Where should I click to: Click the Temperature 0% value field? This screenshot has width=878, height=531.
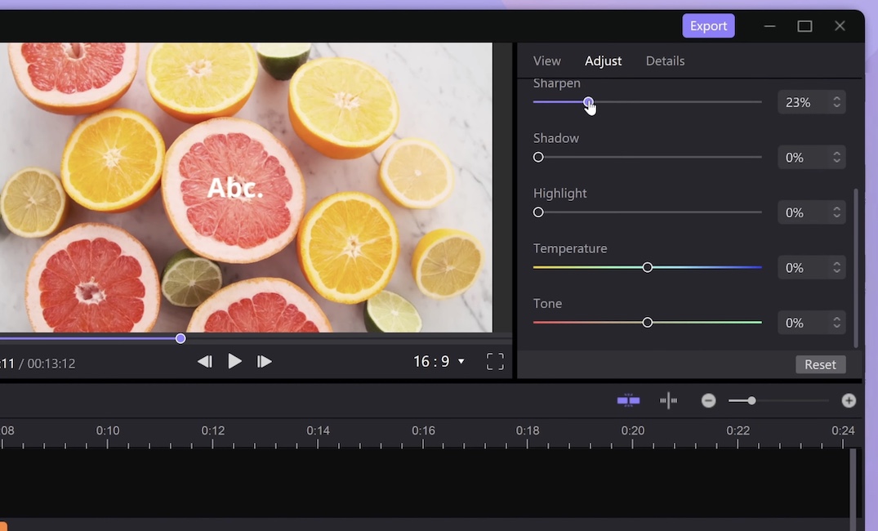coord(811,268)
